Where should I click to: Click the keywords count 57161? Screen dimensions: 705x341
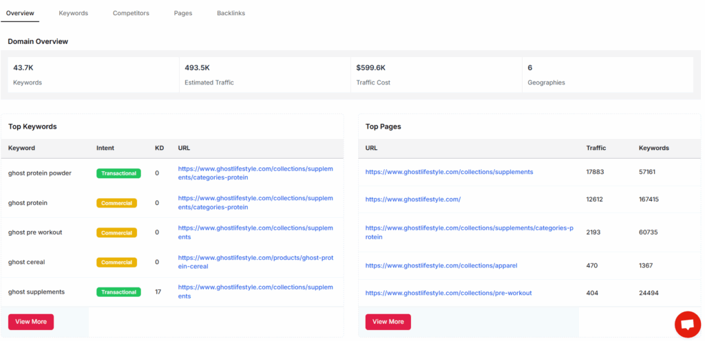pos(648,172)
